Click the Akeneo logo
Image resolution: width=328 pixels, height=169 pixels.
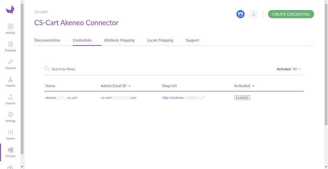[x=10, y=10]
